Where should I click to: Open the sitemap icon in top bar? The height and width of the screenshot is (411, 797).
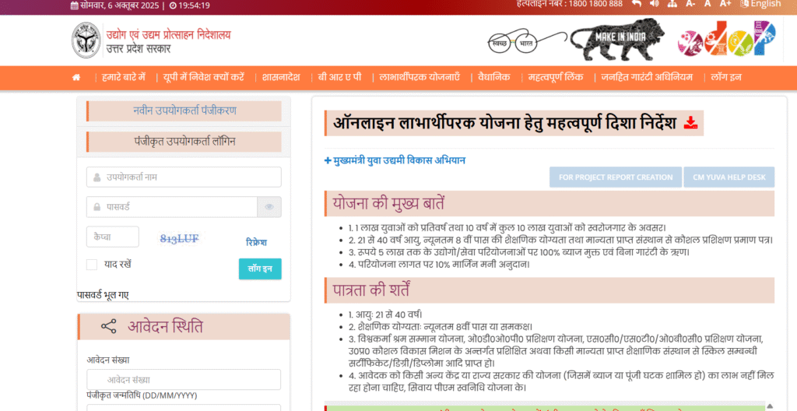click(671, 4)
